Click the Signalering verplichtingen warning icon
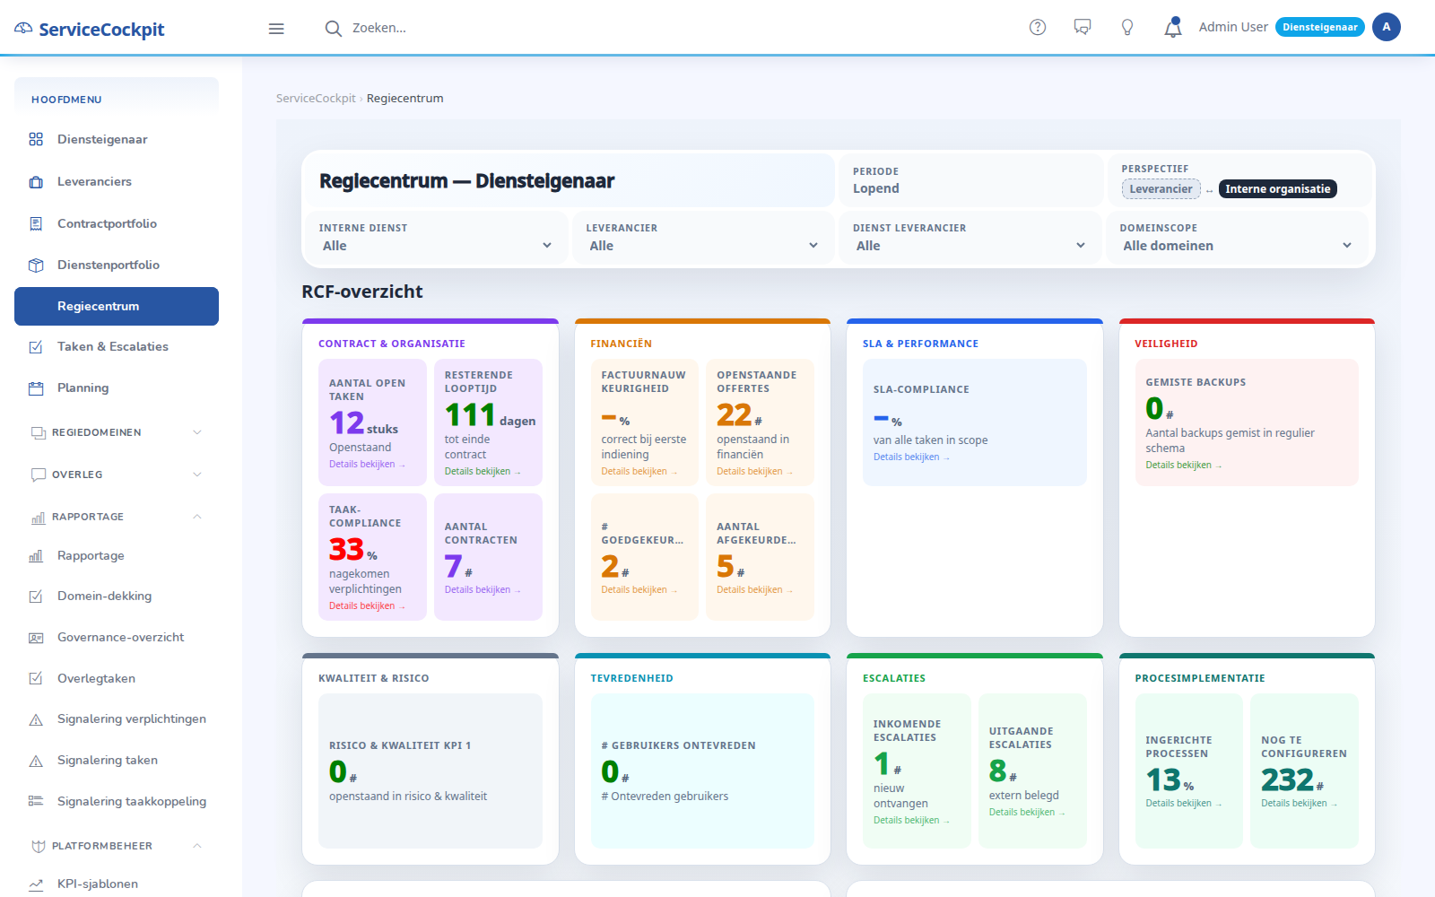 click(x=36, y=719)
